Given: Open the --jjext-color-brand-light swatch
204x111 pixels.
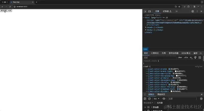Looking at the screenshot, I should click(x=176, y=71).
